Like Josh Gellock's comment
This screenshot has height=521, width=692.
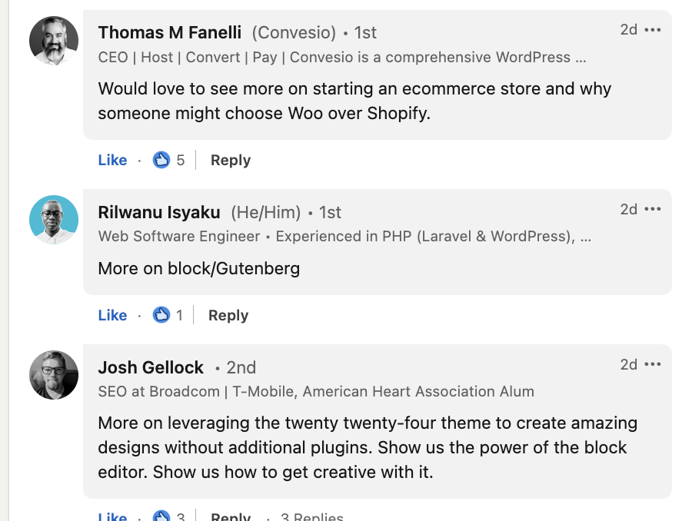[112, 516]
